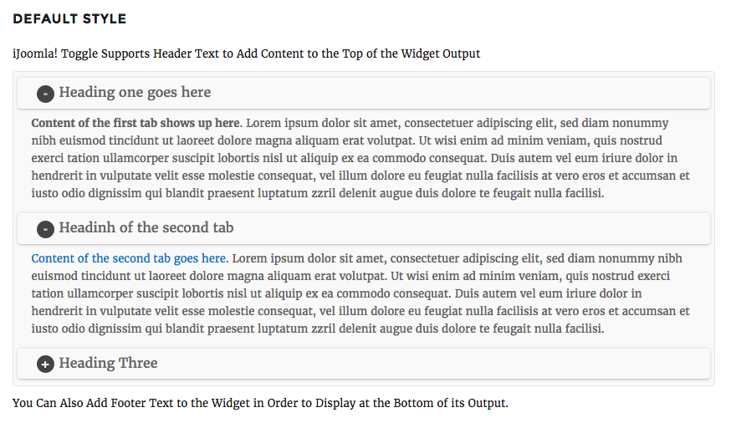Click 'exerci tation ullamcorper' in the first tab content
Viewport: 731px width, 428px height.
[100, 158]
